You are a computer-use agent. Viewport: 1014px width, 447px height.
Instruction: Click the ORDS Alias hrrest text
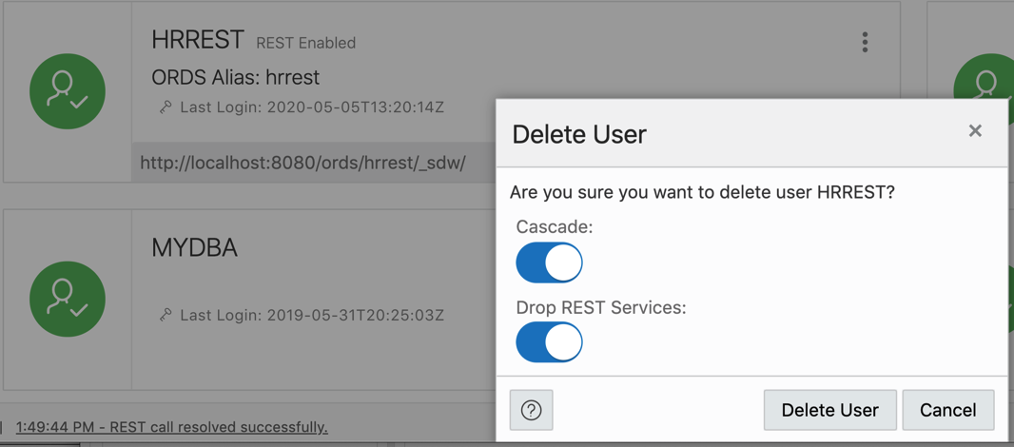(235, 78)
